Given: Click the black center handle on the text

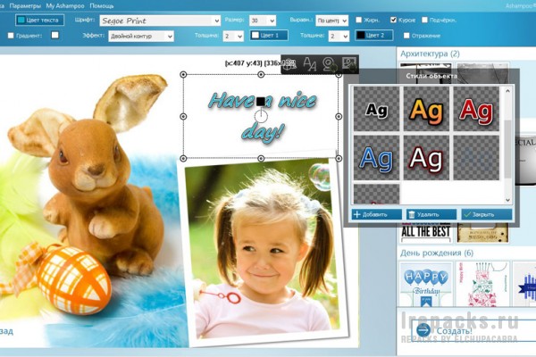Looking at the screenshot, I should (261, 102).
